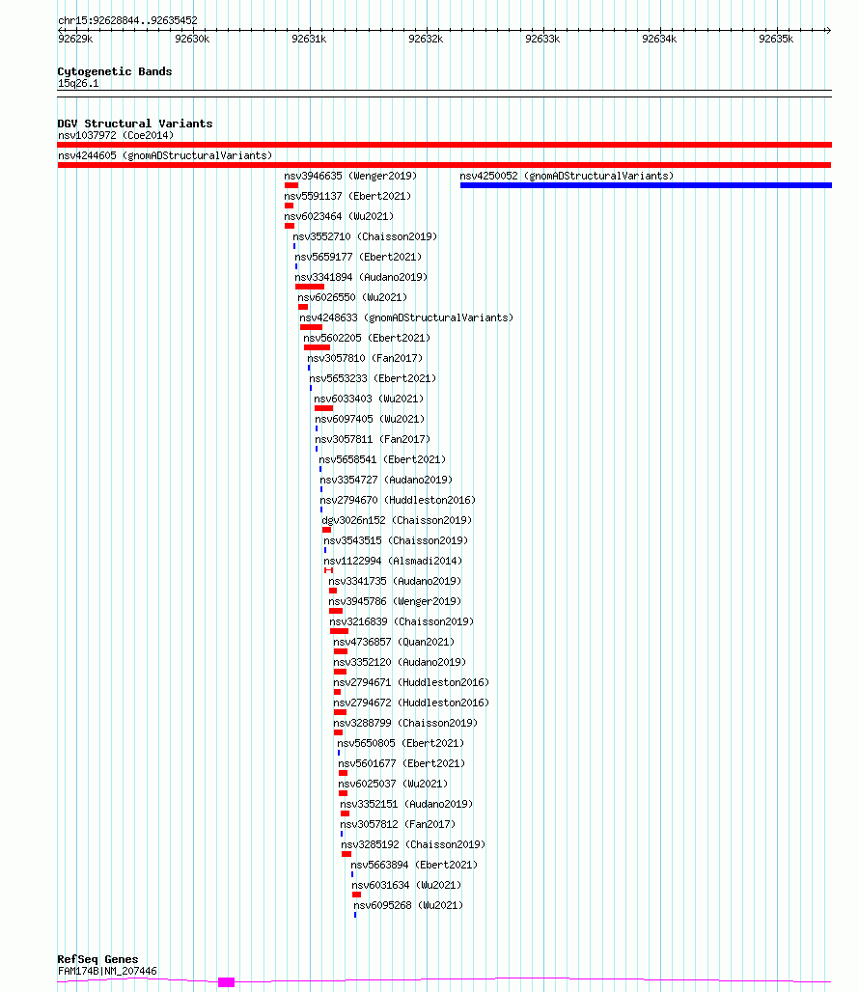Open the nsv3288799 (Chaisson2019) variant
The image size is (859, 992).
click(405, 723)
